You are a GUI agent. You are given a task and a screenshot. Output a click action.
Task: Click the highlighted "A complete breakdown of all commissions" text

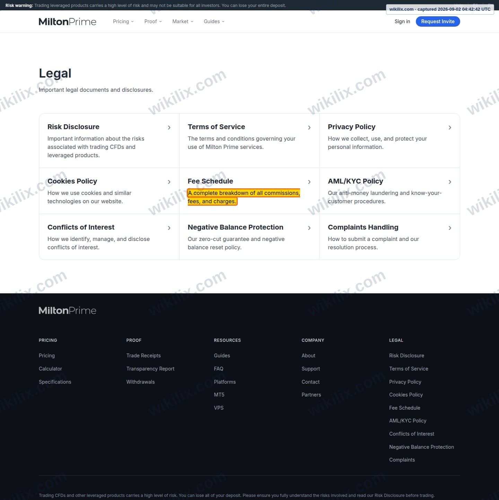tap(244, 197)
